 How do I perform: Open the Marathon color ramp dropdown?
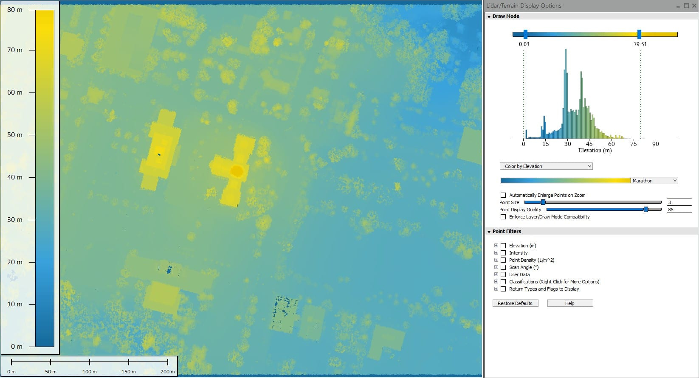pyautogui.click(x=654, y=181)
